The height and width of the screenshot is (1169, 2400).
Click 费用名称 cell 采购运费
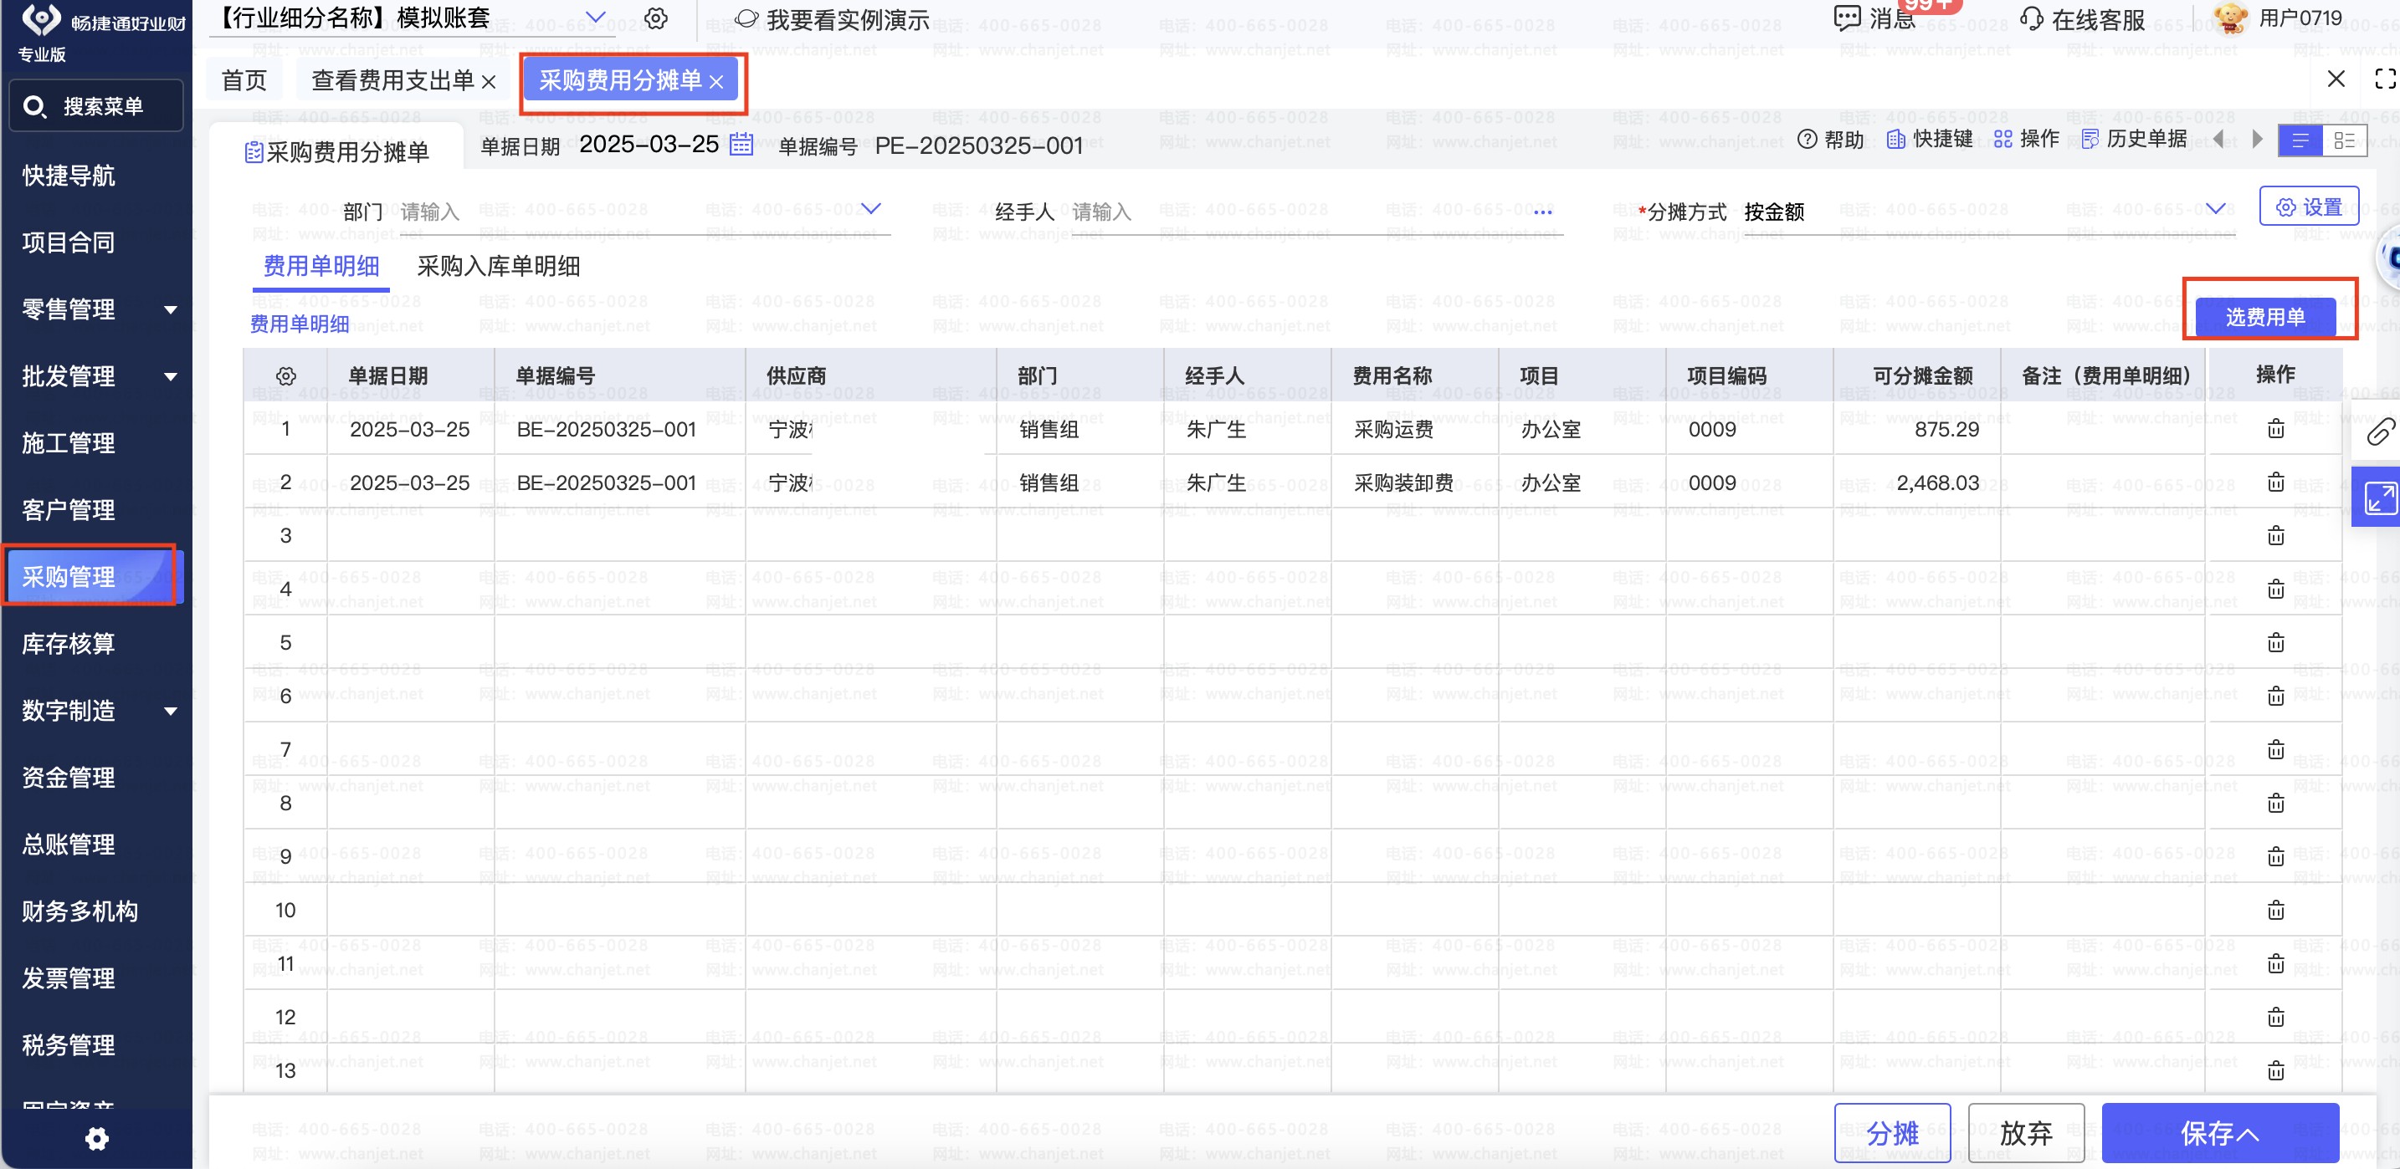(1413, 429)
